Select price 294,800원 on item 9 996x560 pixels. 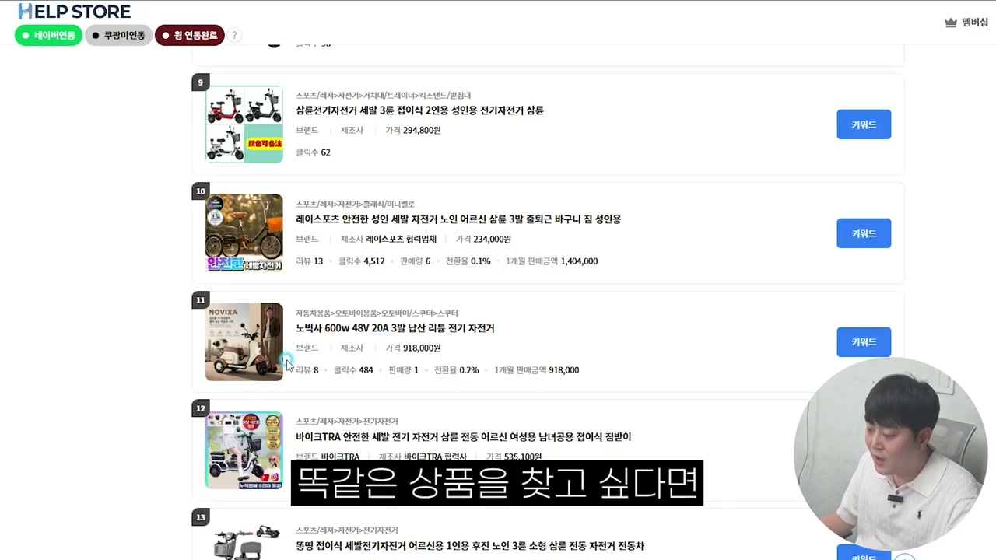tap(422, 131)
